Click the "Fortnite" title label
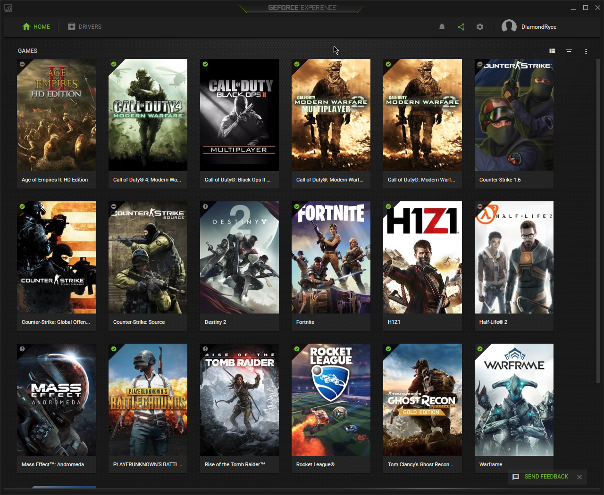The height and width of the screenshot is (495, 604). pyautogui.click(x=305, y=322)
